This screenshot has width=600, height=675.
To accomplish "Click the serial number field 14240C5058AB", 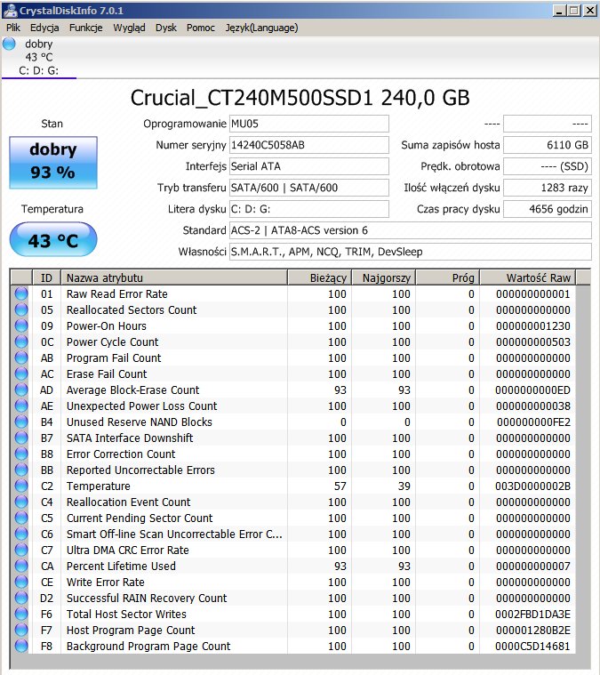I will pyautogui.click(x=309, y=145).
